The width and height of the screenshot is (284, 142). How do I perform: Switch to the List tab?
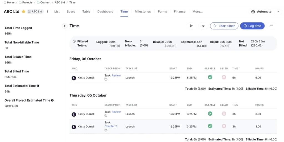pyautogui.click(x=57, y=12)
